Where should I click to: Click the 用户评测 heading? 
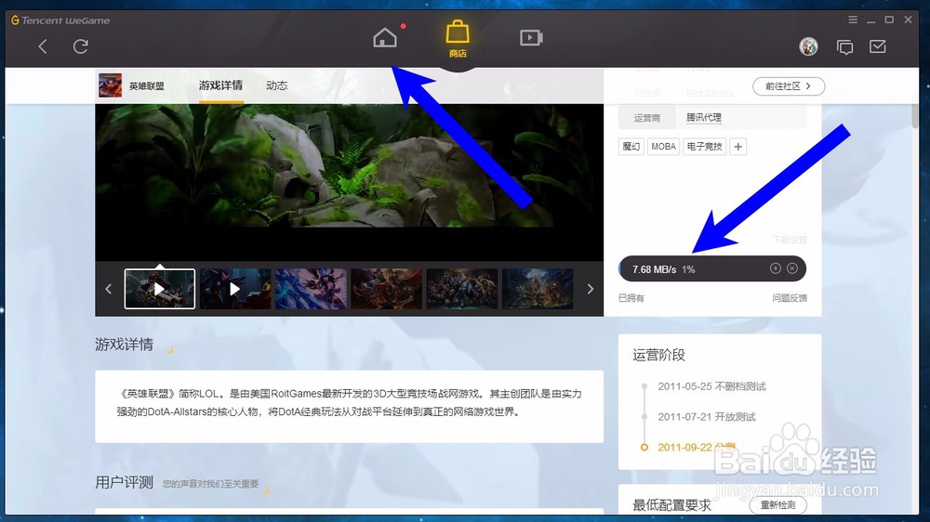124,482
